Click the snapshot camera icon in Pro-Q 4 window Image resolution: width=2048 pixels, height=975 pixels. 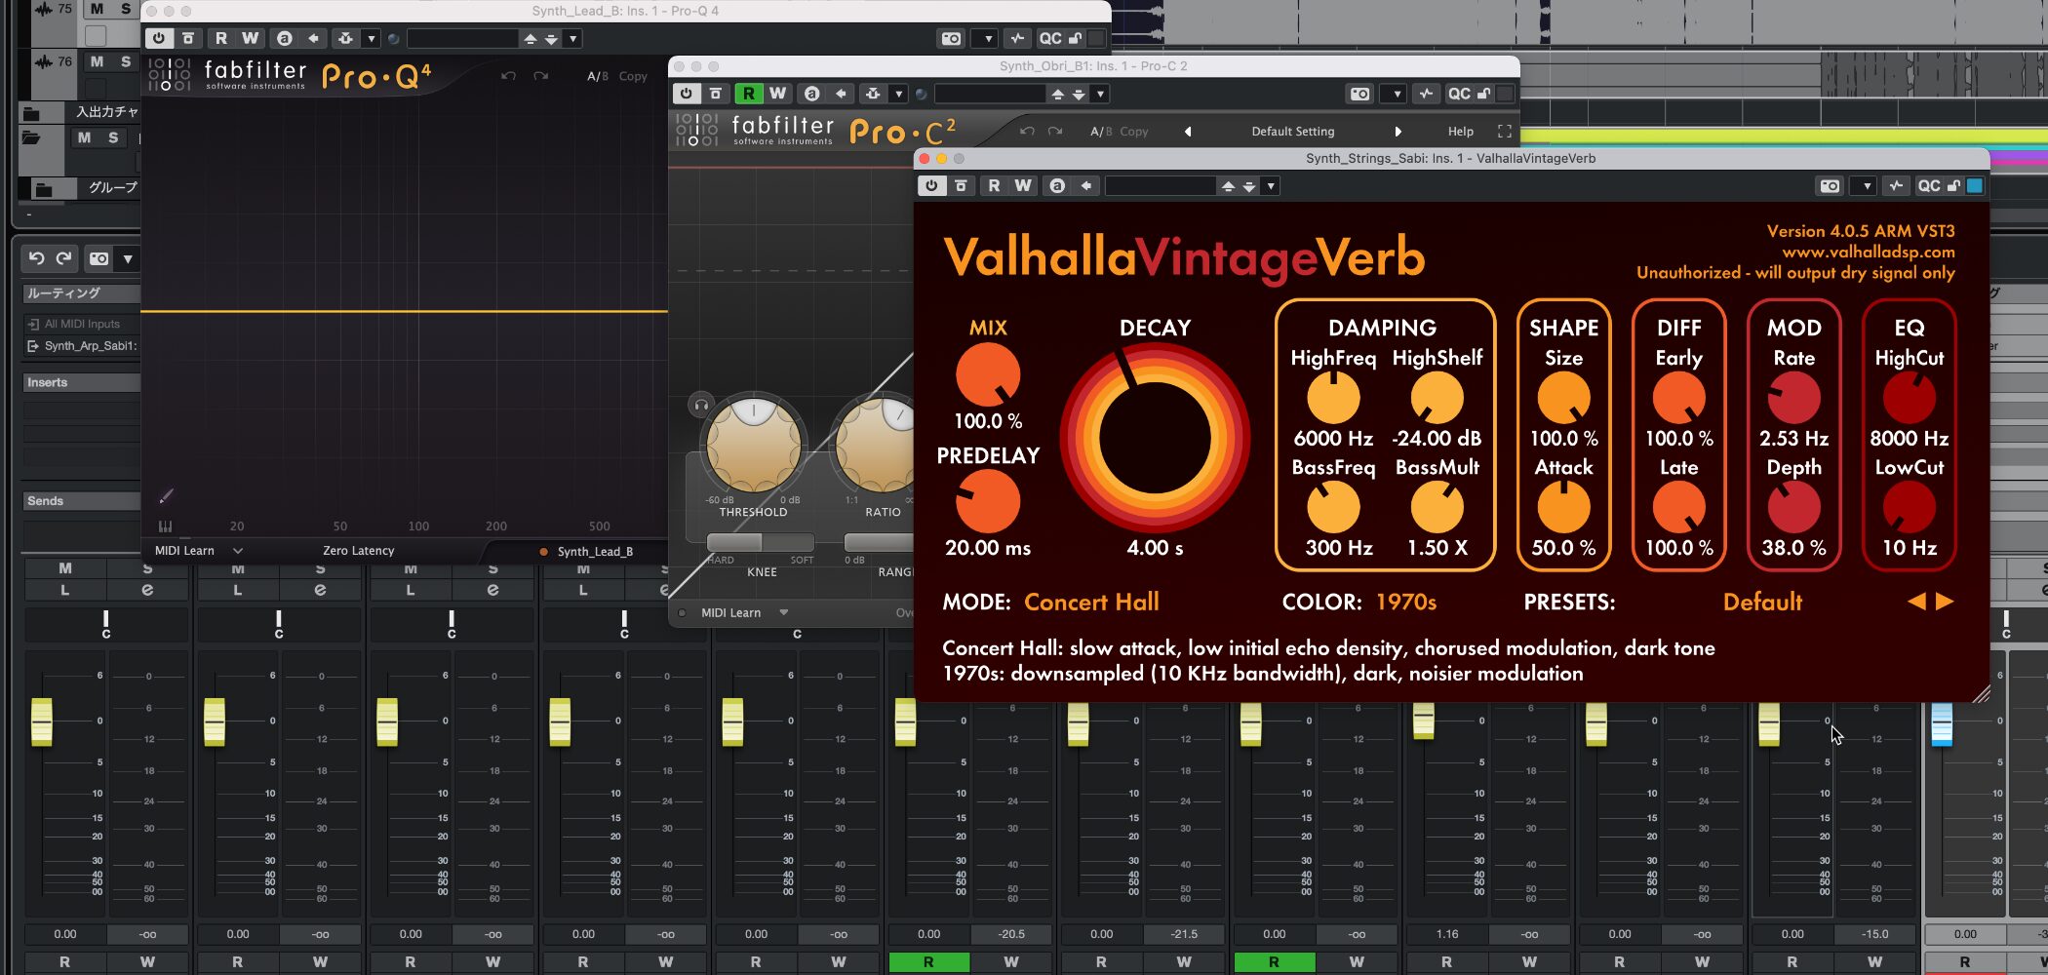[951, 38]
